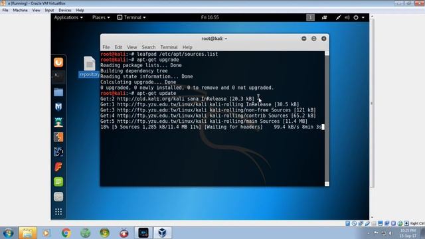
Task: Open terminal File menu
Action: (106, 47)
